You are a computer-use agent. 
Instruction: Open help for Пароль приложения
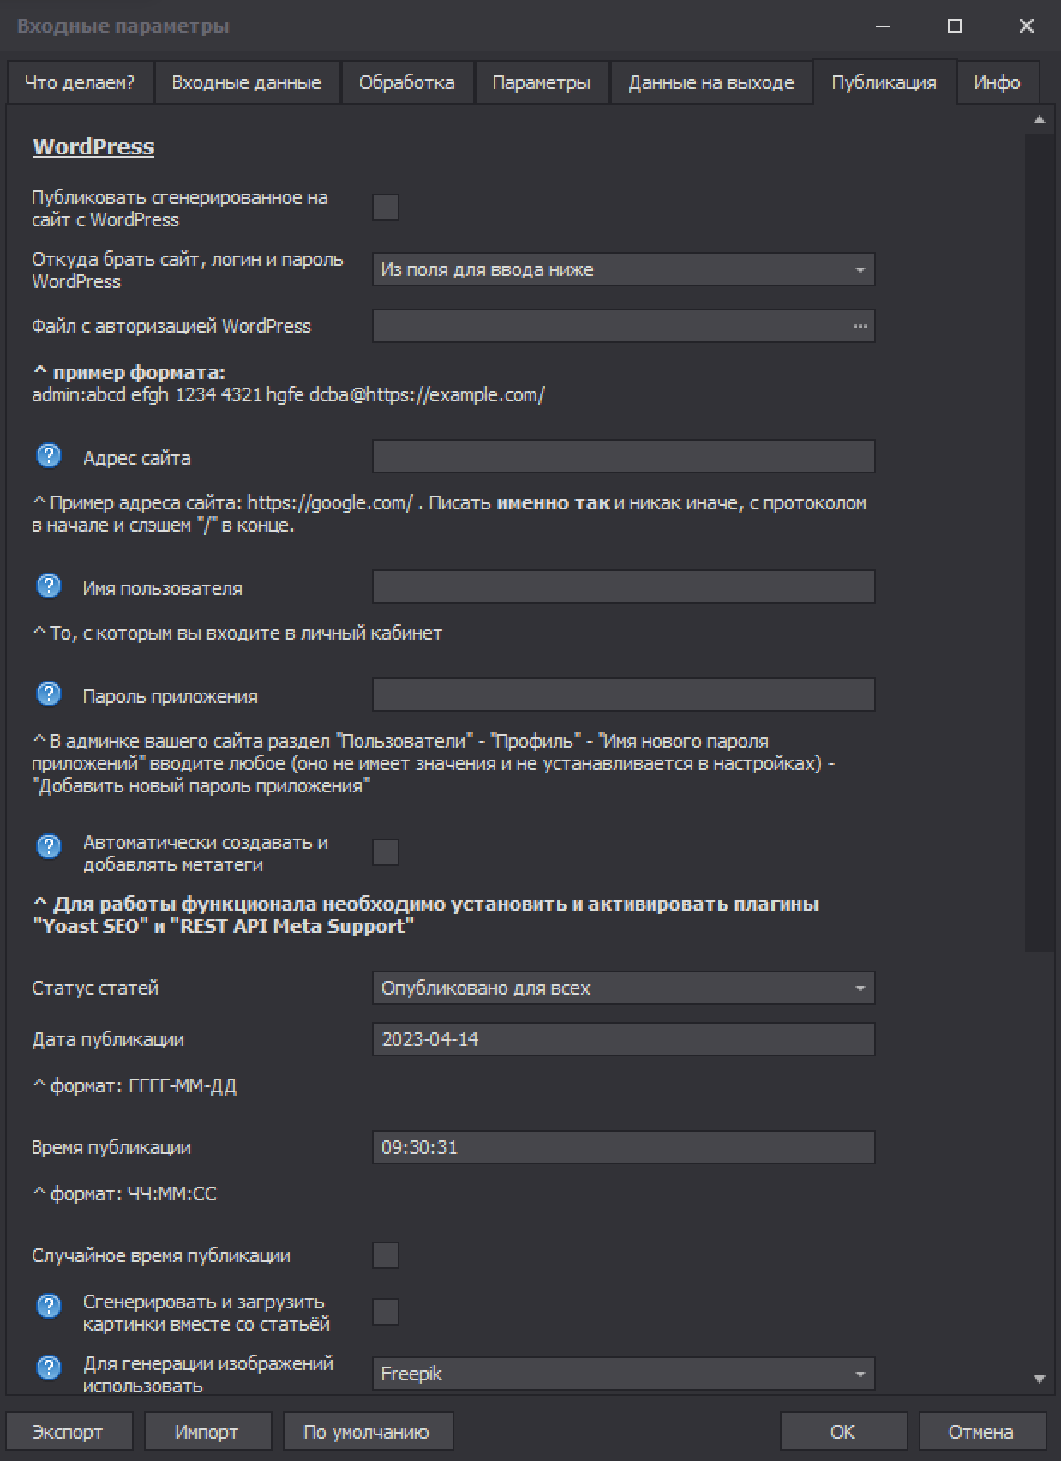(49, 694)
